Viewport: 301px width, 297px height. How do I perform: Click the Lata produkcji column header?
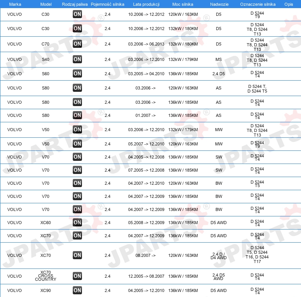[x=146, y=4]
